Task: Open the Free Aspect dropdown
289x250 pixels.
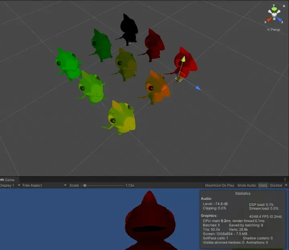Action: click(44, 185)
